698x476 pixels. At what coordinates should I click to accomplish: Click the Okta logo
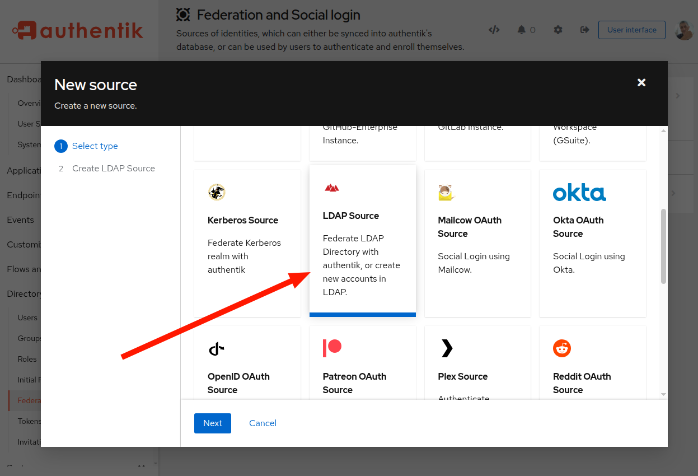pos(579,192)
